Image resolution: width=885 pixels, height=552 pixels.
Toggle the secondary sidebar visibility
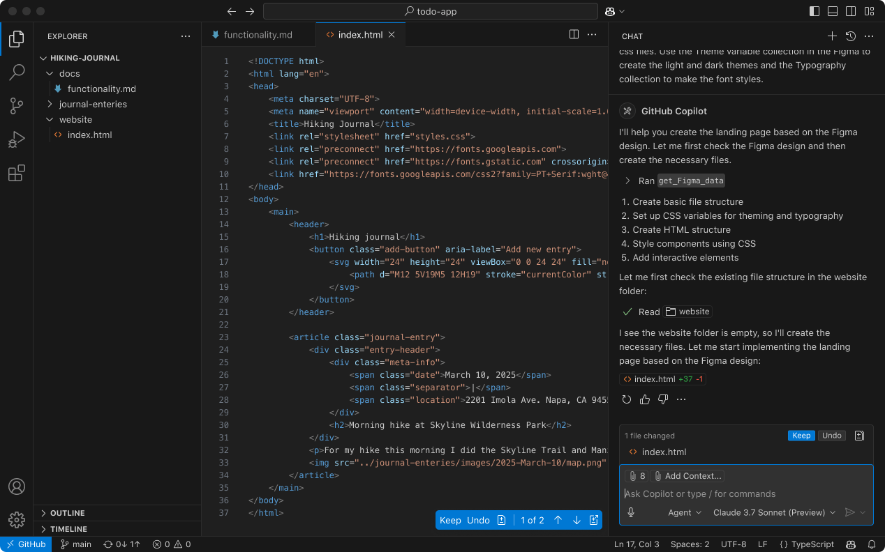point(850,11)
